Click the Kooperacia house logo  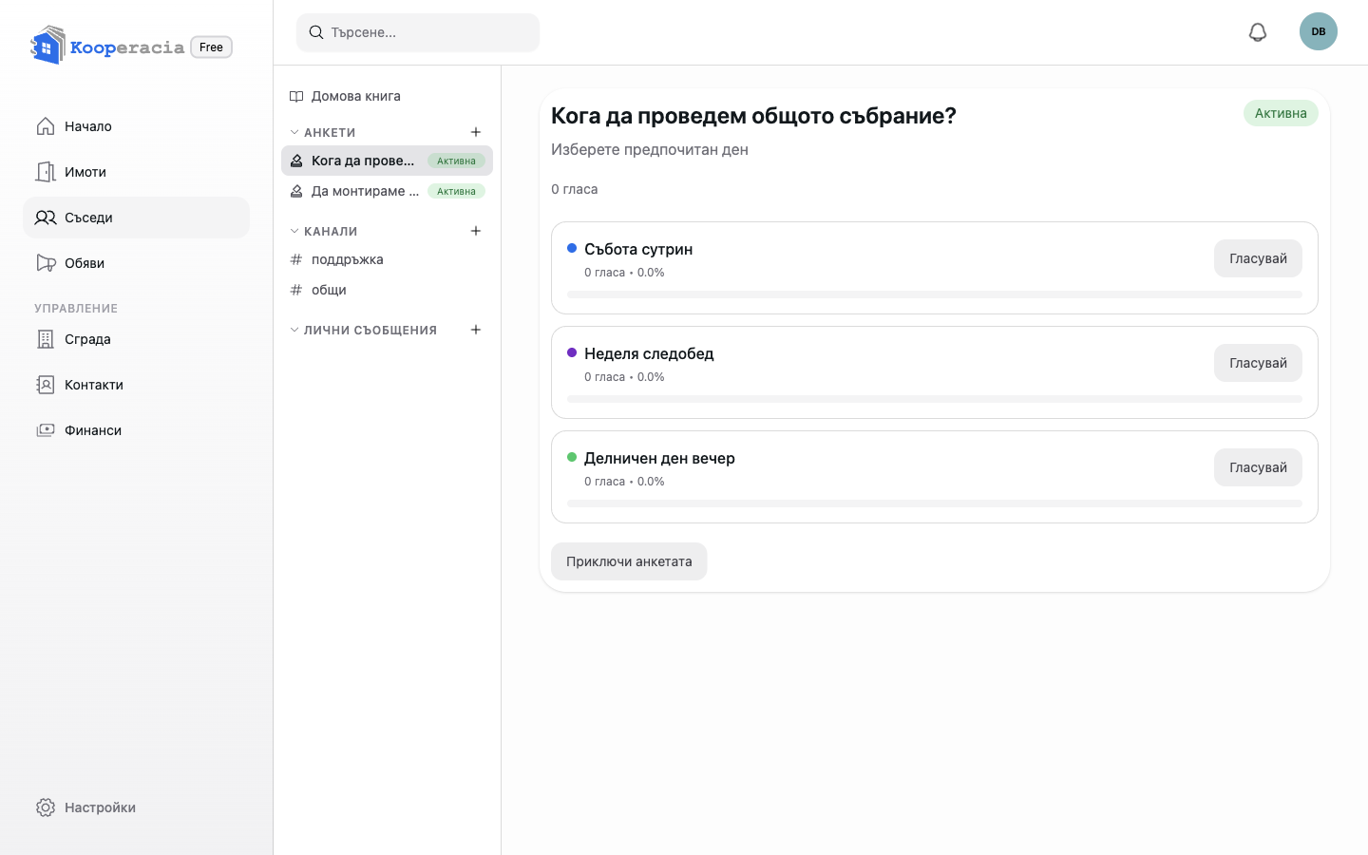47,45
